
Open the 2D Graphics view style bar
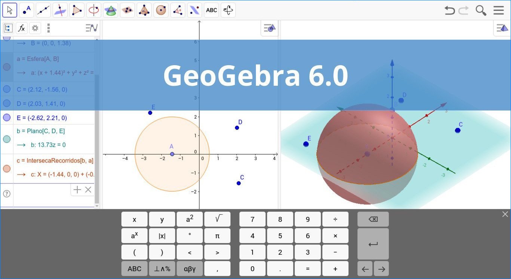[x=269, y=28]
